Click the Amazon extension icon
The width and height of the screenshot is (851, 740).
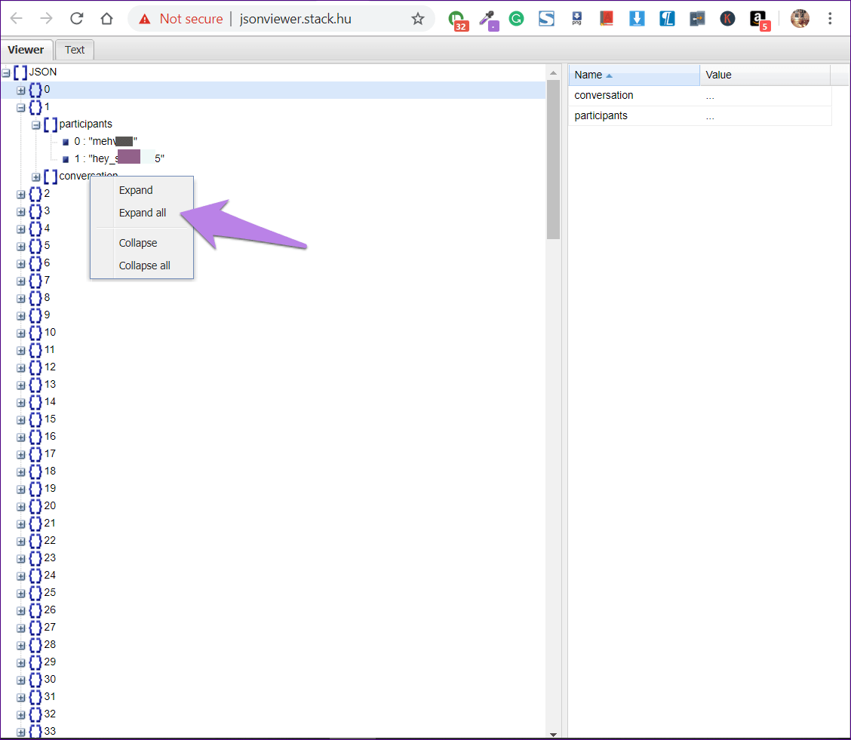click(x=758, y=19)
